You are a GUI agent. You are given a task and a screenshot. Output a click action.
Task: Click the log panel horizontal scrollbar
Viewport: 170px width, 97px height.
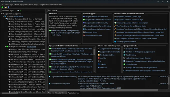104,90
